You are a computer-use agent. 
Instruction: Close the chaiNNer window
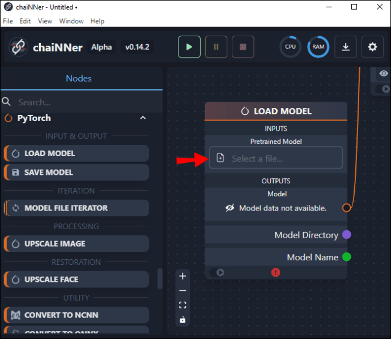point(380,7)
